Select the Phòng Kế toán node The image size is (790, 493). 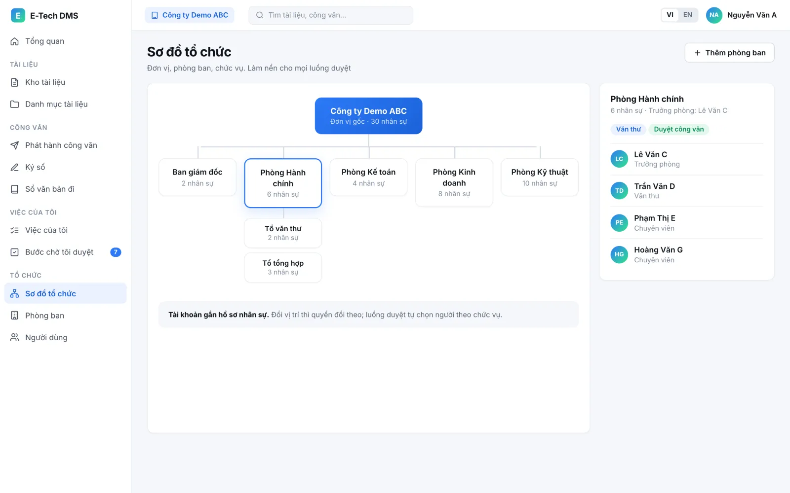pos(369,177)
